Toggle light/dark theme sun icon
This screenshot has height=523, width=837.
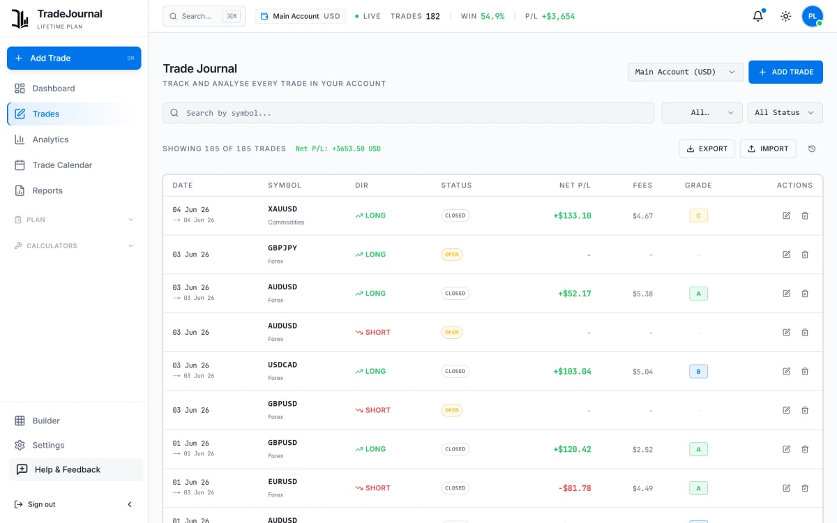tap(786, 16)
